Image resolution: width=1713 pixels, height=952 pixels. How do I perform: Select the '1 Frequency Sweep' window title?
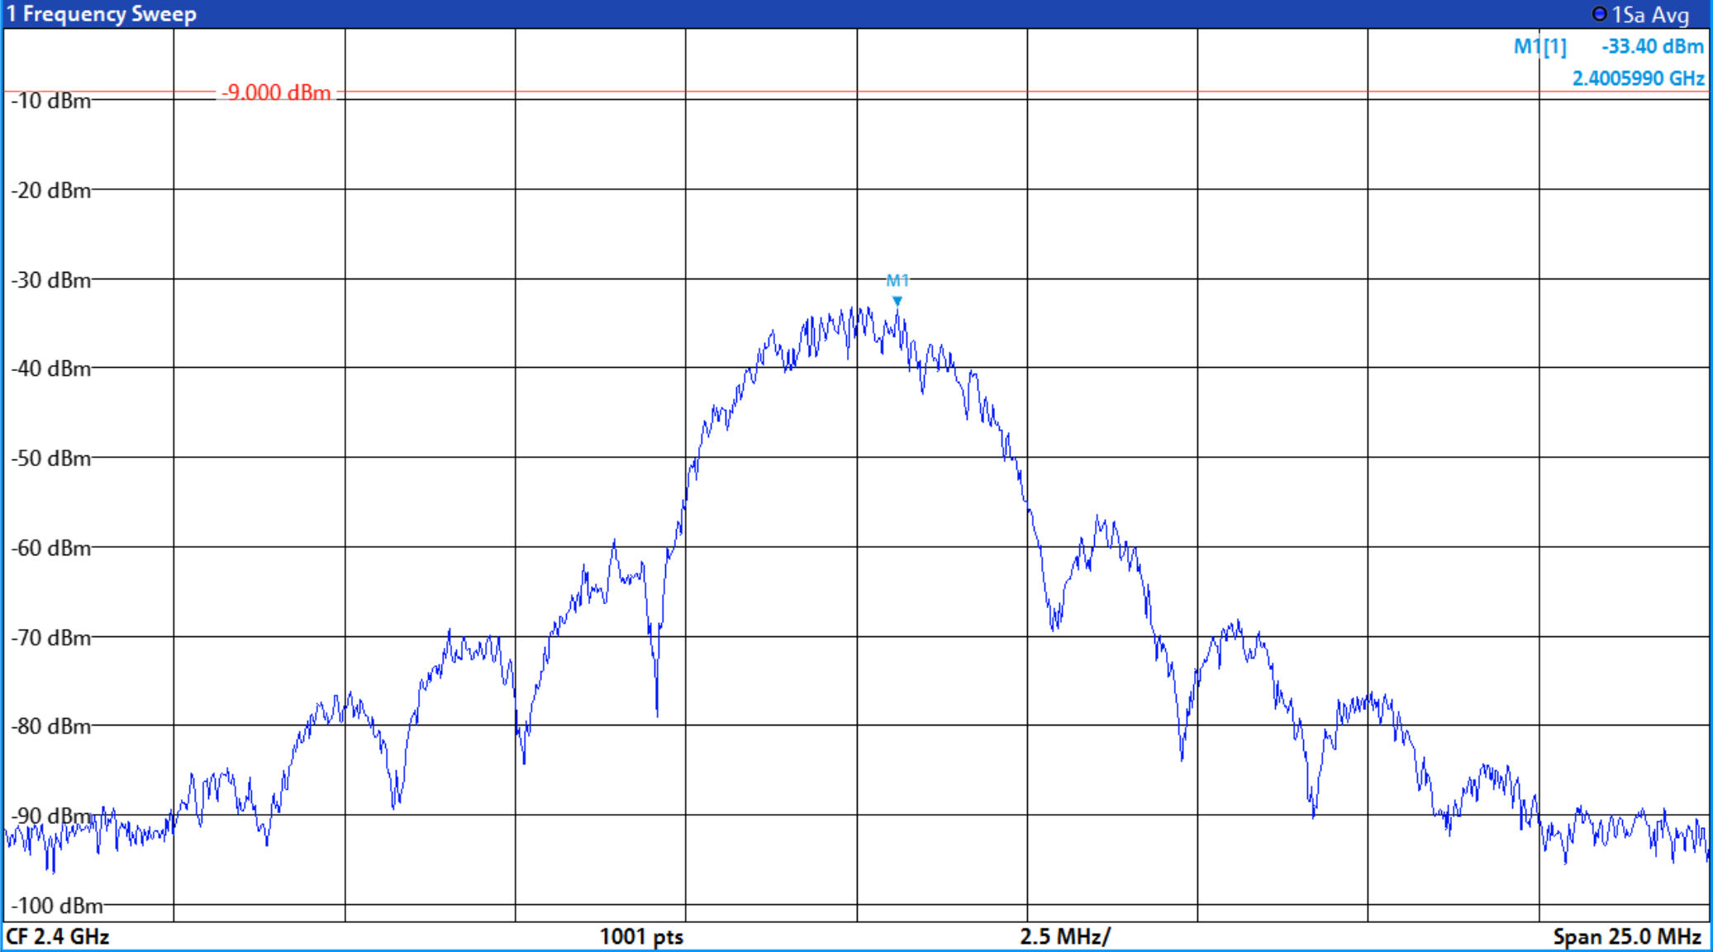(102, 14)
